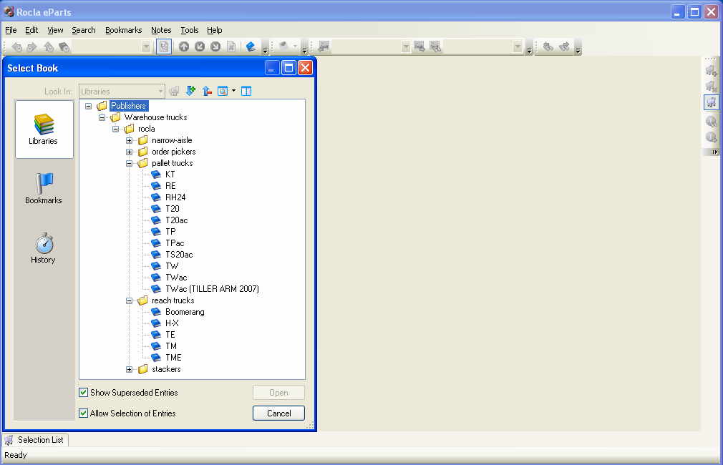Close the Select Book dialog

305,68
